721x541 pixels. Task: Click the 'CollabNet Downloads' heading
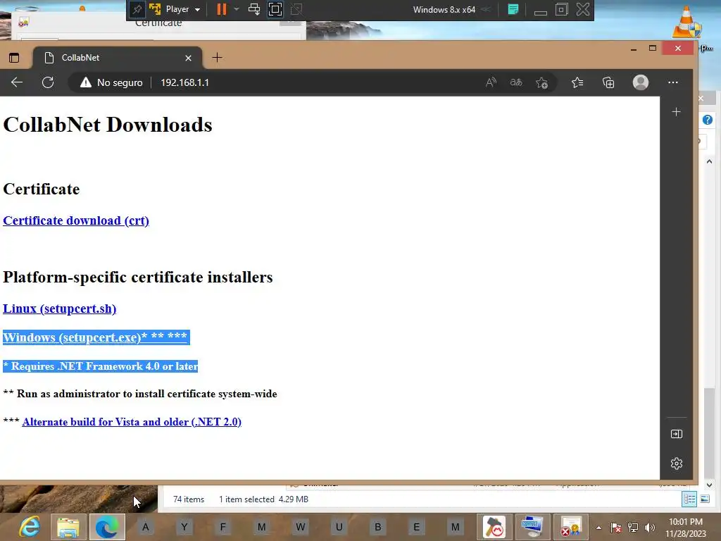108,125
